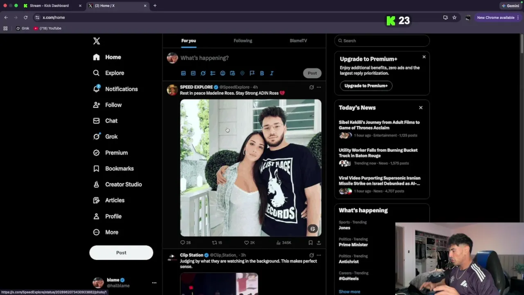The width and height of the screenshot is (524, 295).
Task: Click Grok icon on SPEED EXPLORE post
Action: [312, 87]
